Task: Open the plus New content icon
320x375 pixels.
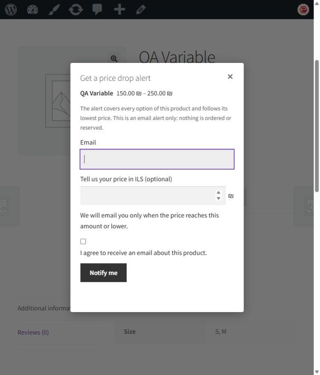Action: 119,9
